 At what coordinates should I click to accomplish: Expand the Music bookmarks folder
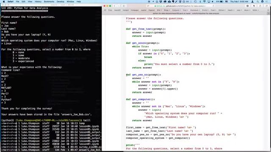(x=247, y=10)
